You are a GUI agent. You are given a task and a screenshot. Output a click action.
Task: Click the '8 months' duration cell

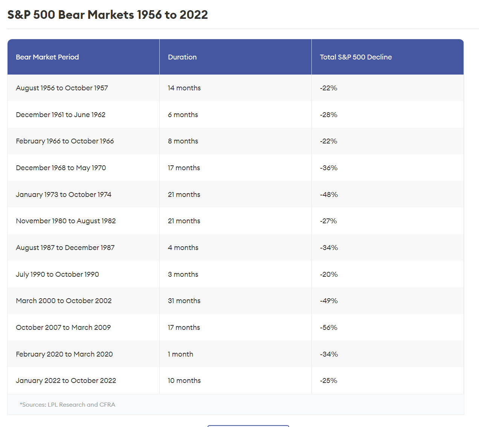coord(183,141)
